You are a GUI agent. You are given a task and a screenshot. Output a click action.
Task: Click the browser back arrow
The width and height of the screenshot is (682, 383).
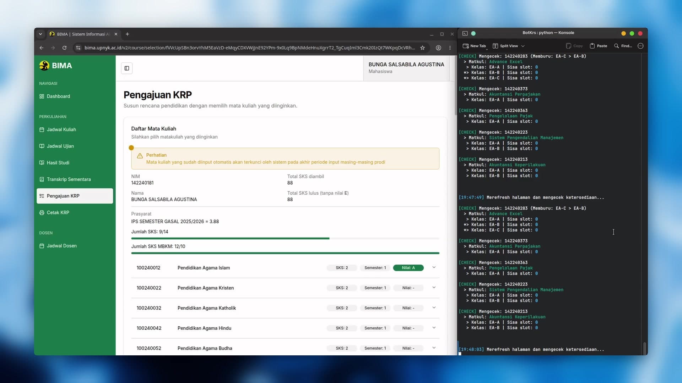42,48
